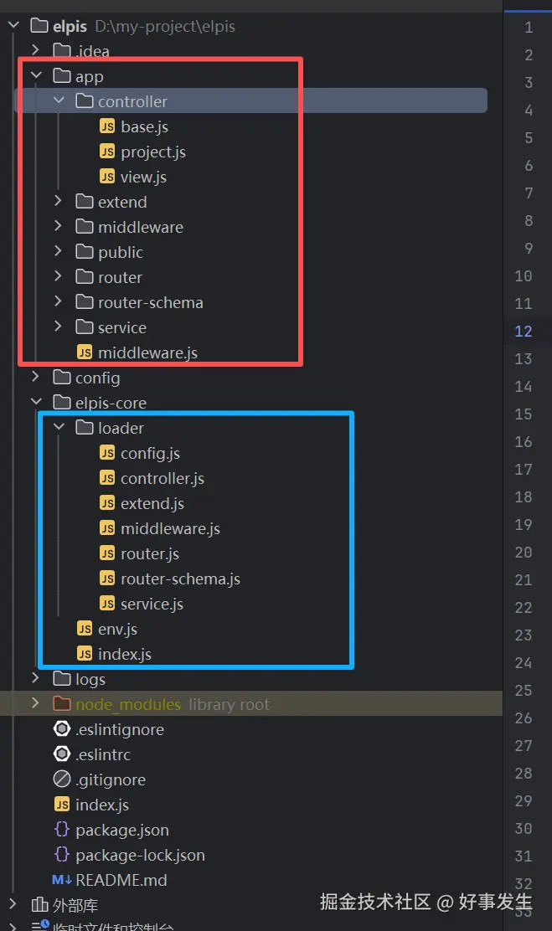
Task: Click line number 12 in the gutter
Action: [x=524, y=331]
